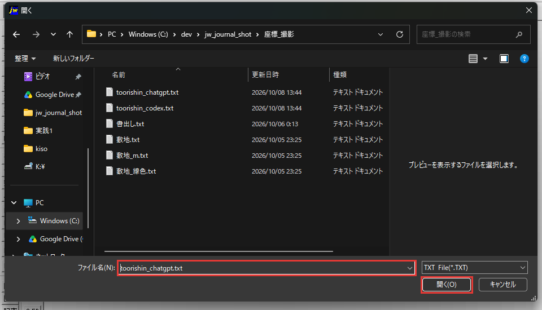542x310 pixels.
Task: Click 開く(O) button
Action: pyautogui.click(x=447, y=285)
